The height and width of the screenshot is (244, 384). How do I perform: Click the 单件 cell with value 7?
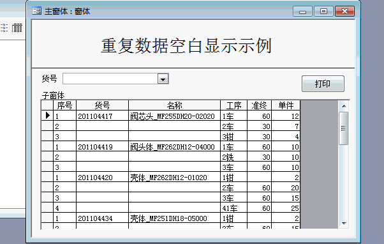pyautogui.click(x=286, y=126)
